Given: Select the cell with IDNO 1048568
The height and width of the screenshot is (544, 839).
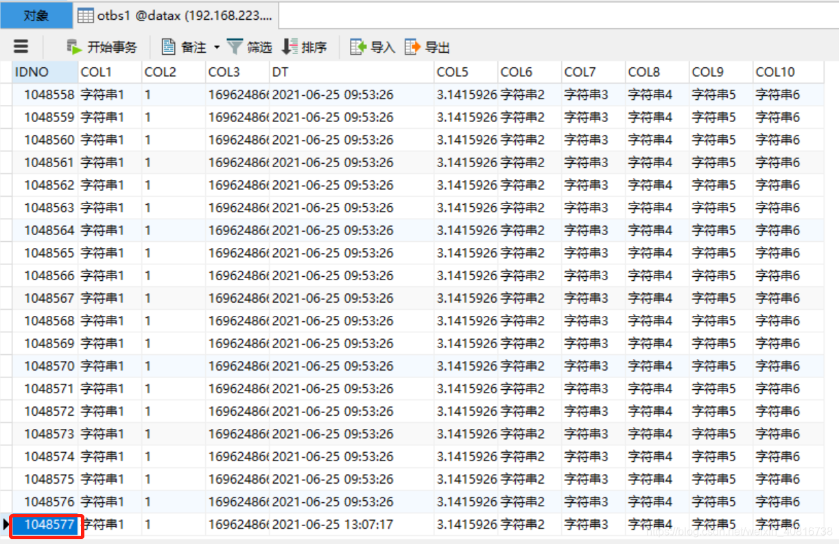Looking at the screenshot, I should coord(45,321).
